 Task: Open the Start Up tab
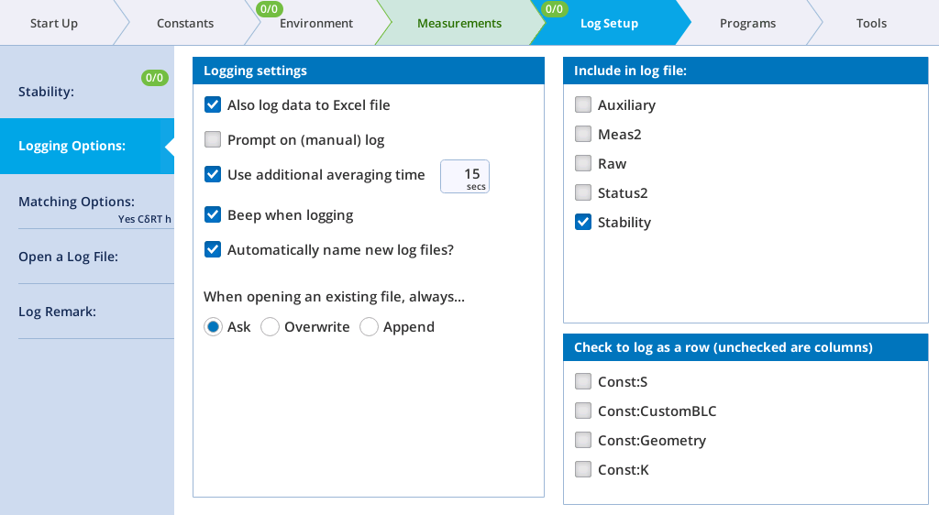click(54, 23)
